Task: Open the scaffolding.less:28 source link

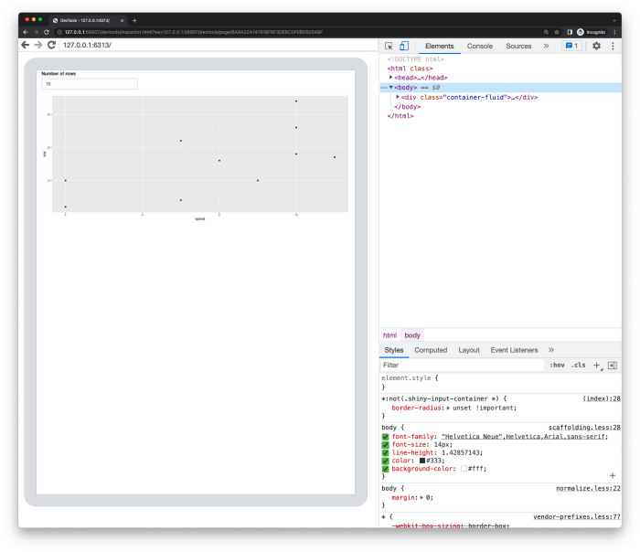Action: (x=583, y=428)
